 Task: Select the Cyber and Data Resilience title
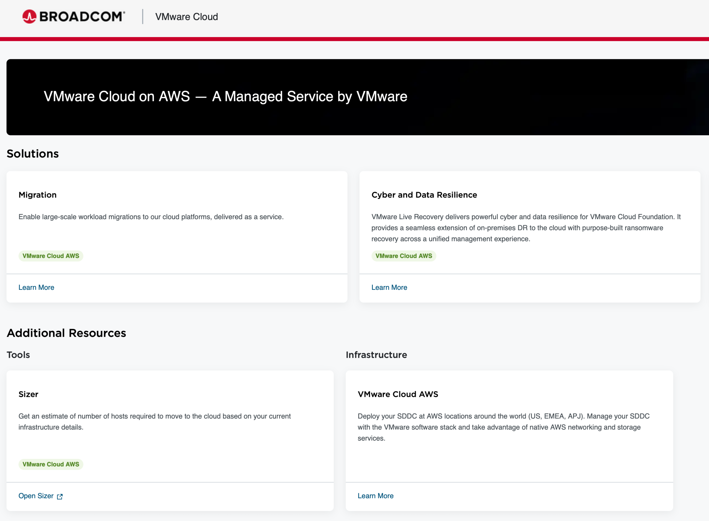[424, 195]
